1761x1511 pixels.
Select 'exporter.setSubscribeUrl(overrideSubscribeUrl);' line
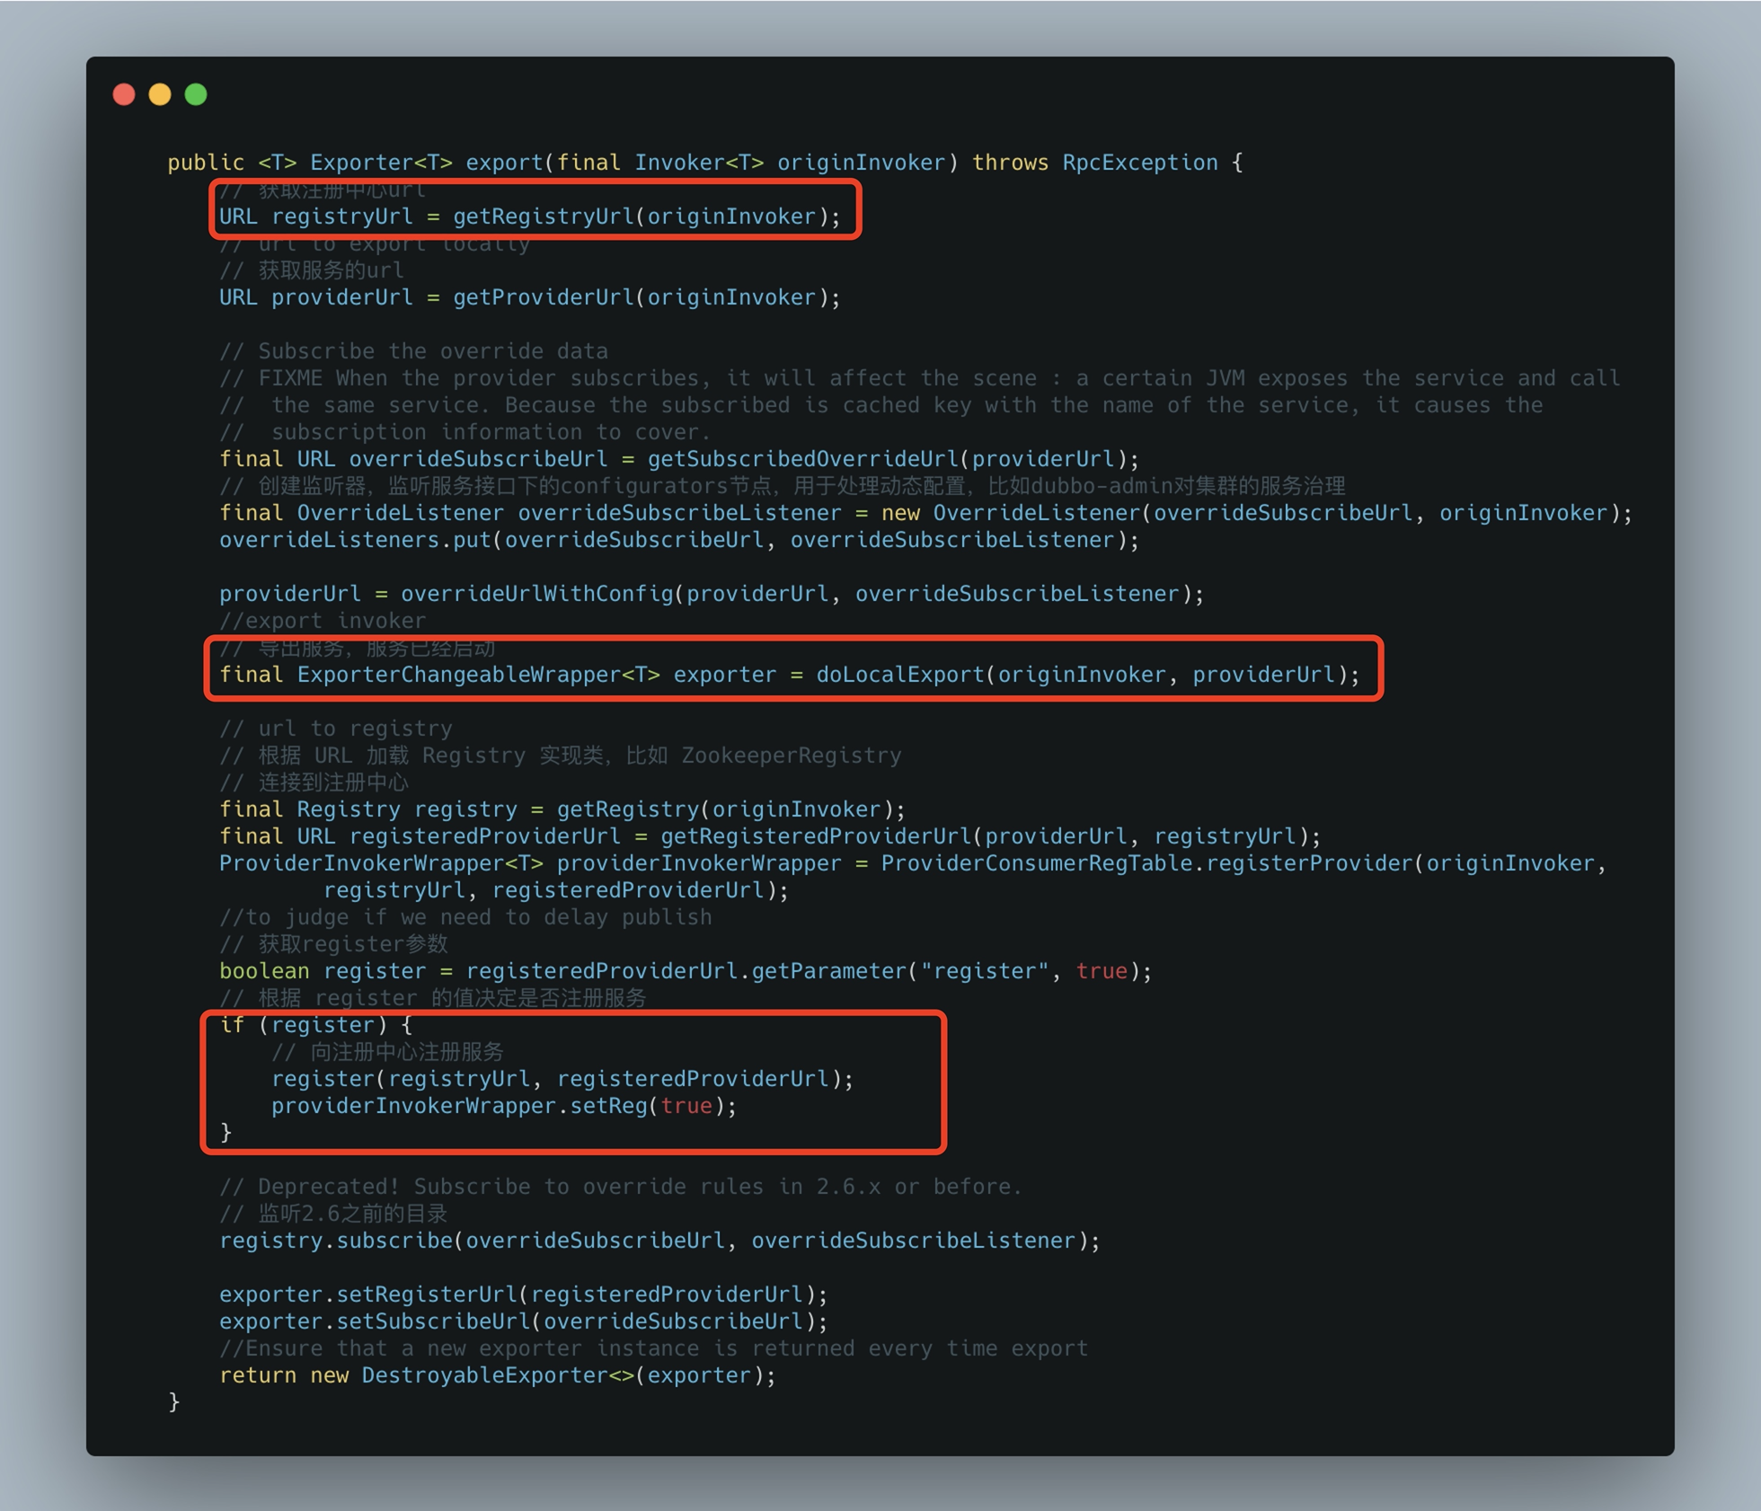point(524,1321)
